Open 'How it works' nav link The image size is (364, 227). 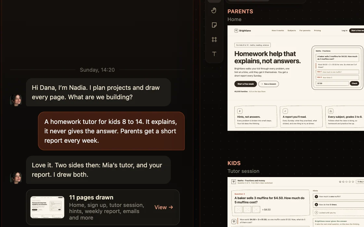pos(278,30)
